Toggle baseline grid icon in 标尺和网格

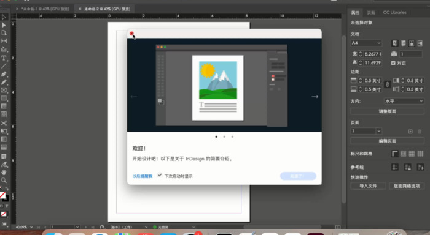[403, 154]
